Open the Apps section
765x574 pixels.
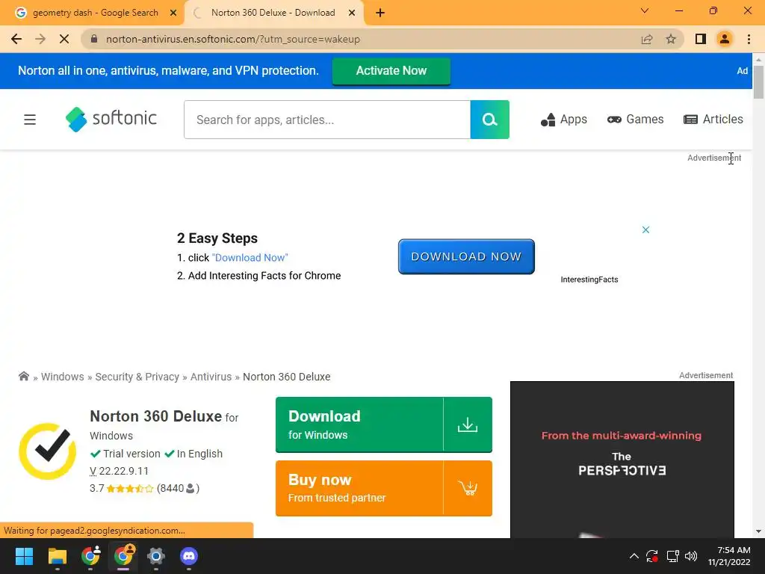click(x=563, y=119)
